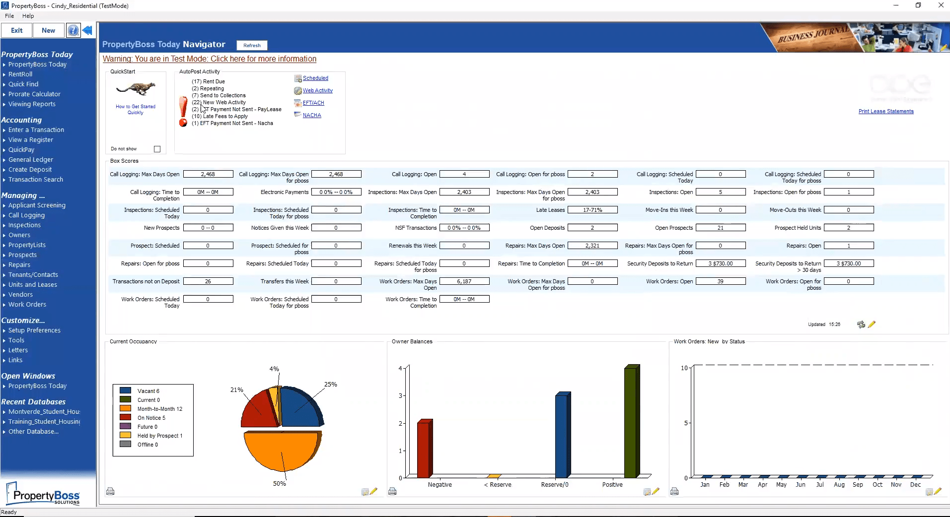Click the NACHA icon
The width and height of the screenshot is (950, 517).
[298, 115]
